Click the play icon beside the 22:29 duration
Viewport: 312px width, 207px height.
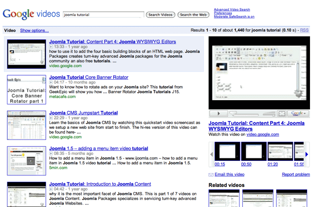coord(51,118)
